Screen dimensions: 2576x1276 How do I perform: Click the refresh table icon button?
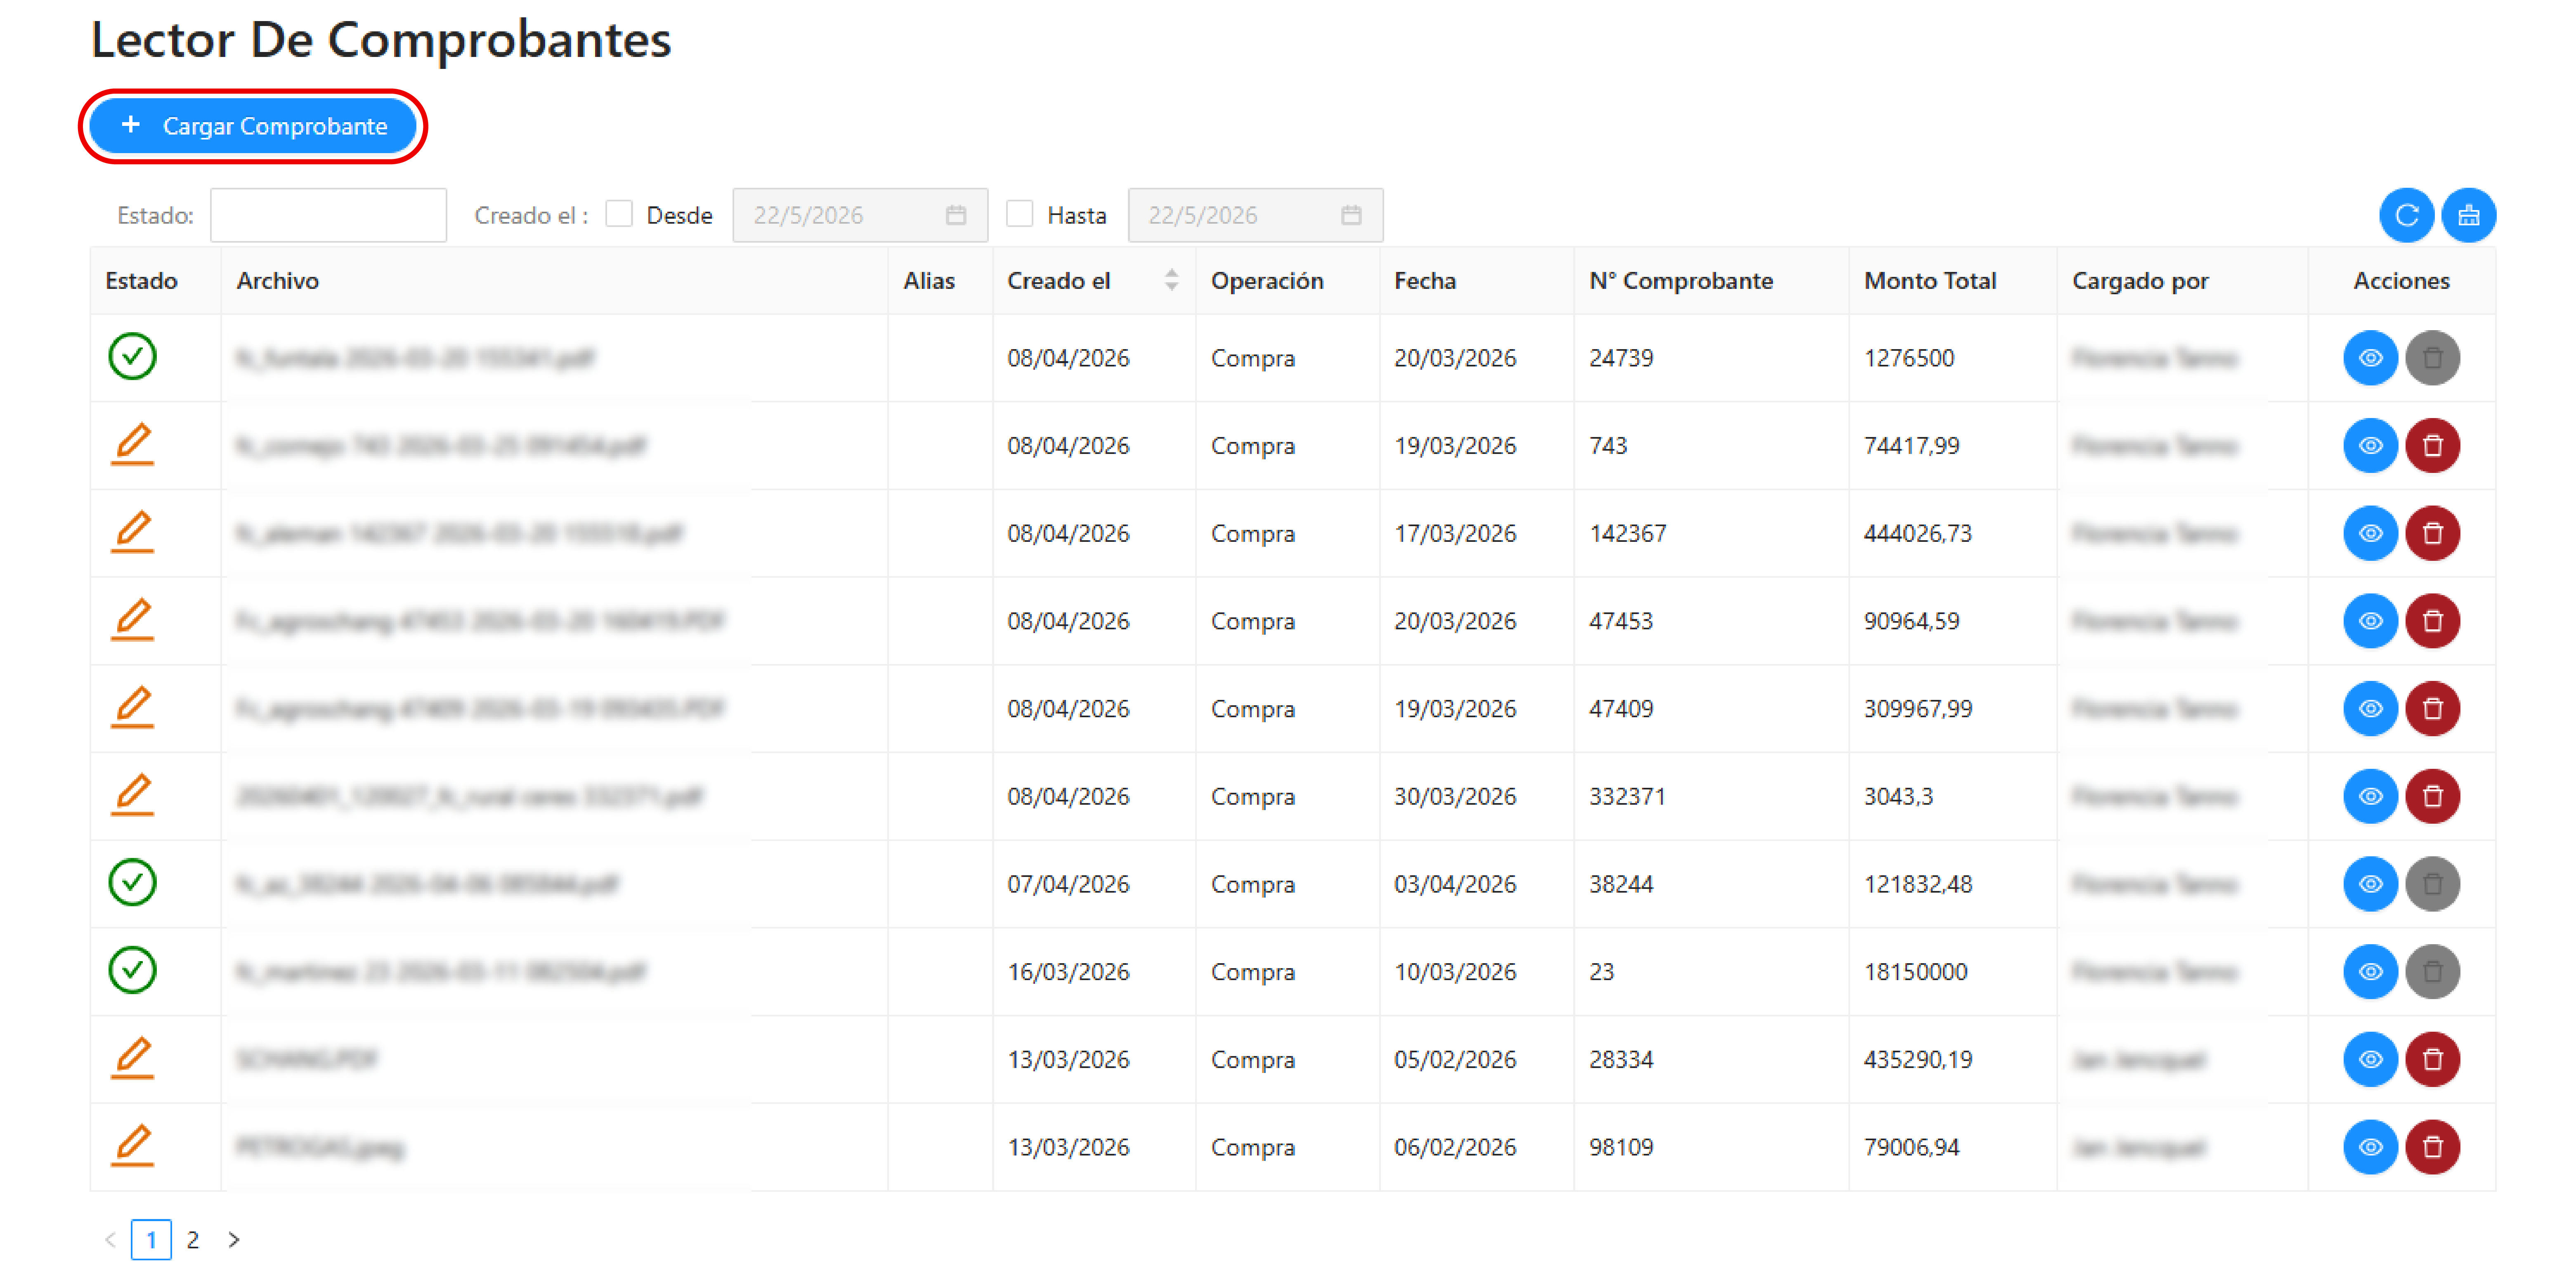click(2407, 215)
